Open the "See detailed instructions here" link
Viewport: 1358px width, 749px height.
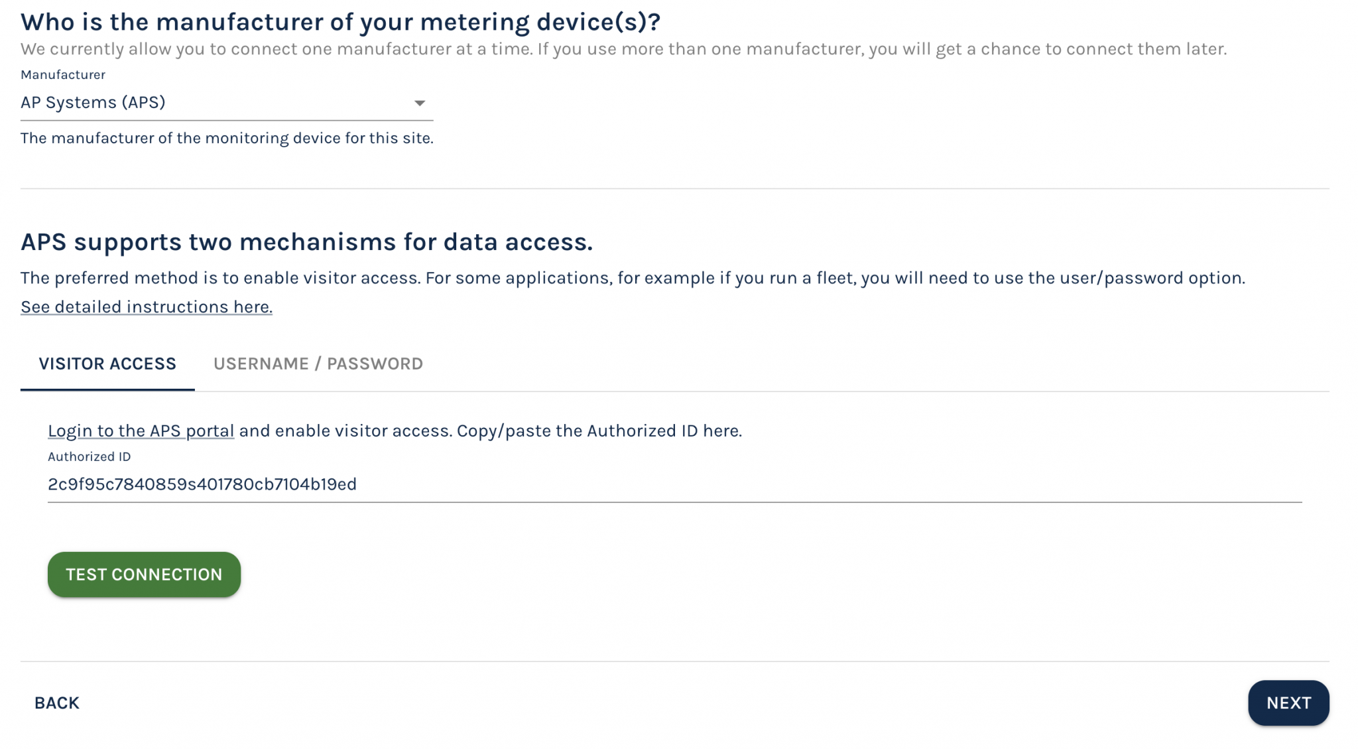[x=146, y=306]
